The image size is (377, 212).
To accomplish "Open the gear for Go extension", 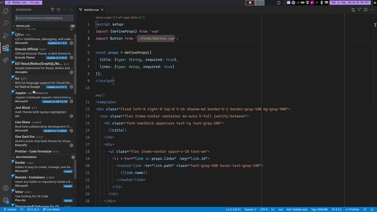I will [71, 87].
